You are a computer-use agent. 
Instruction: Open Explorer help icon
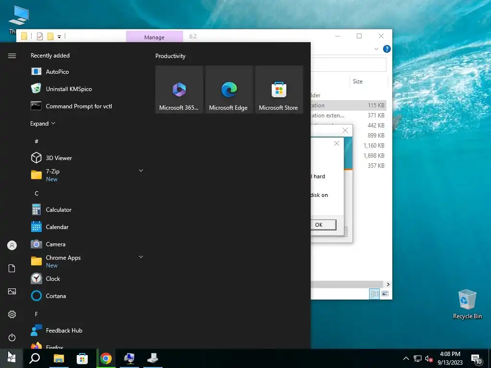[x=387, y=49]
